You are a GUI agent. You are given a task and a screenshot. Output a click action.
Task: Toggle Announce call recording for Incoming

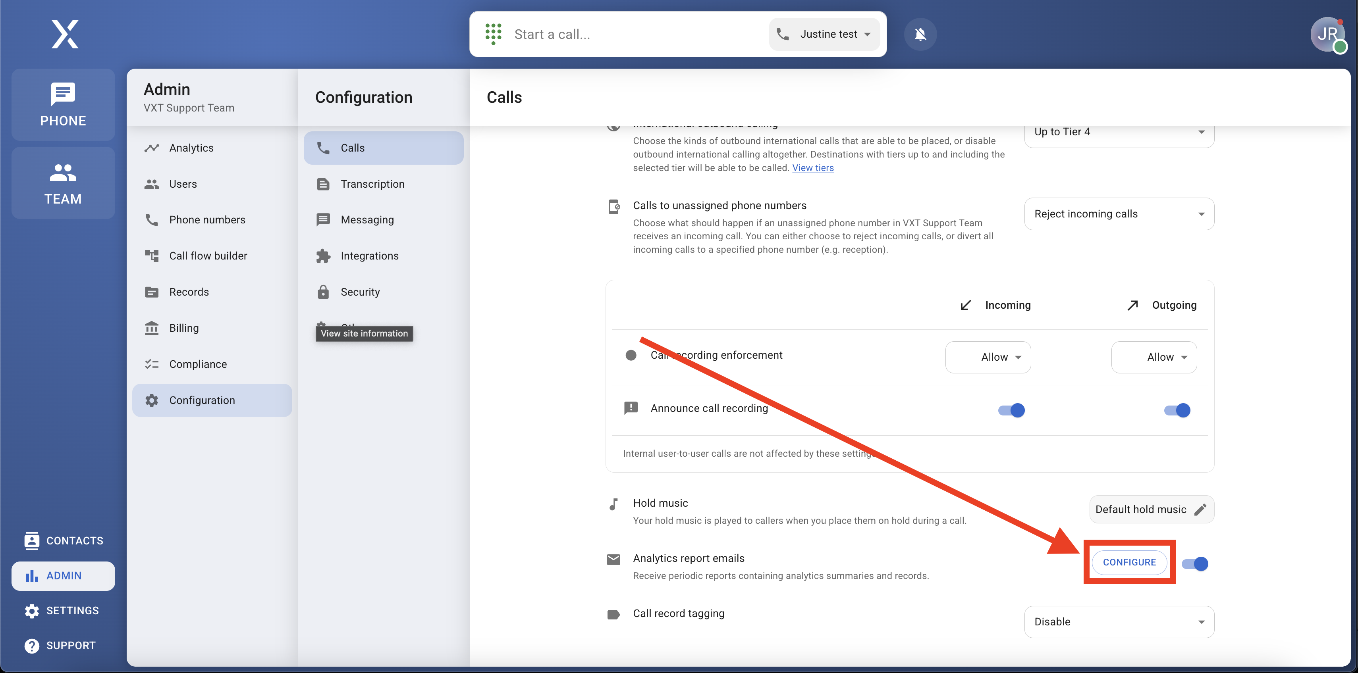point(1011,410)
